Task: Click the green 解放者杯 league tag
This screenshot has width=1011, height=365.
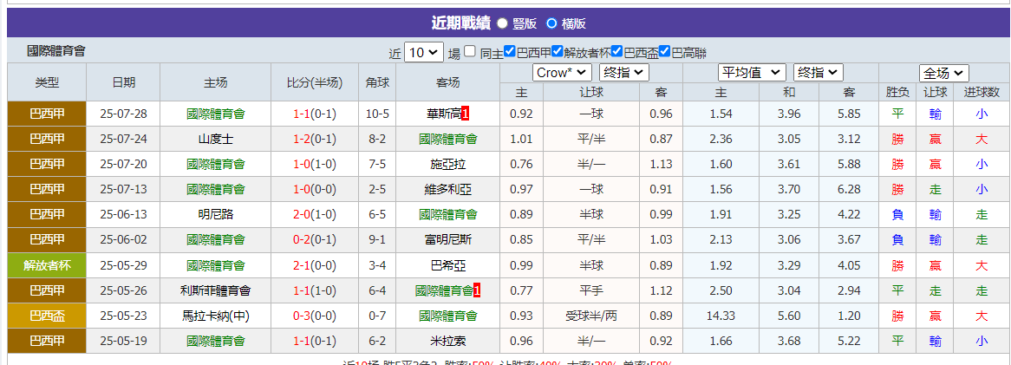Action: 47,265
